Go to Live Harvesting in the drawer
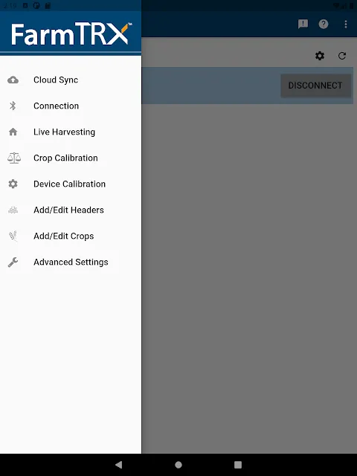This screenshot has height=476, width=357. pyautogui.click(x=71, y=132)
